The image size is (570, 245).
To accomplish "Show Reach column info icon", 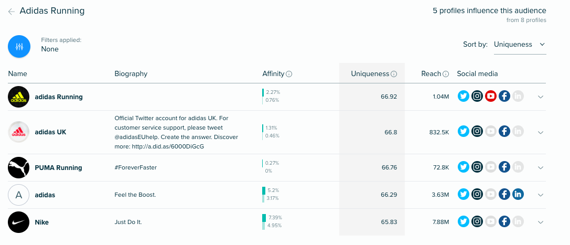I will point(446,74).
